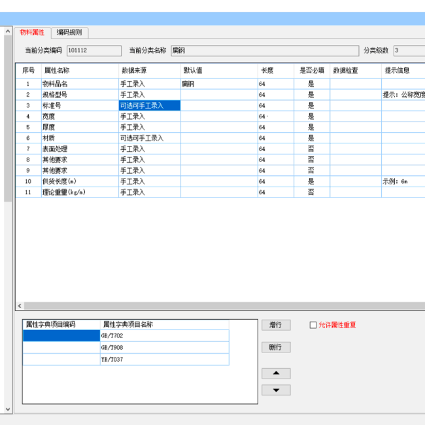Image resolution: width=425 pixels, height=425 pixels.
Task: Click the table's horizontal scroll-left arrow
Action: tap(20, 306)
